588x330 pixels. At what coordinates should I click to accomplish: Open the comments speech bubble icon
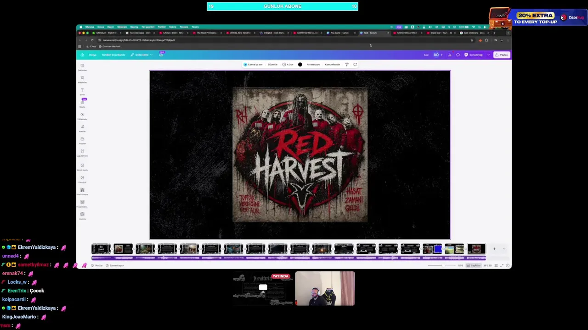pos(458,55)
